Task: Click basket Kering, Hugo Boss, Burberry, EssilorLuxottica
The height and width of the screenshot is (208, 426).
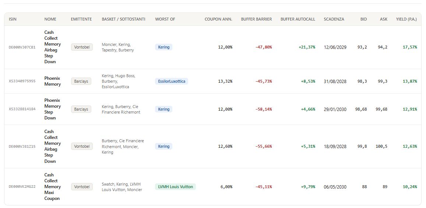Action: tap(119, 81)
